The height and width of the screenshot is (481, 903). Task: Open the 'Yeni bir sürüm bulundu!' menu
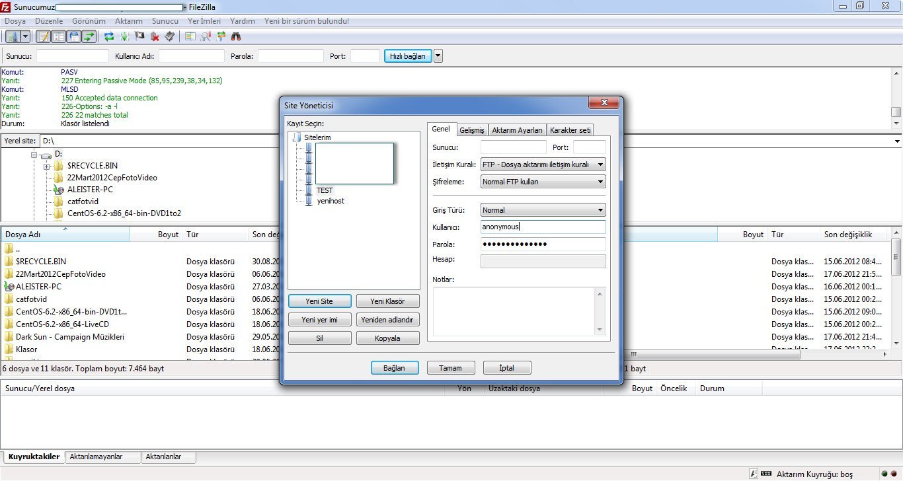pos(307,21)
